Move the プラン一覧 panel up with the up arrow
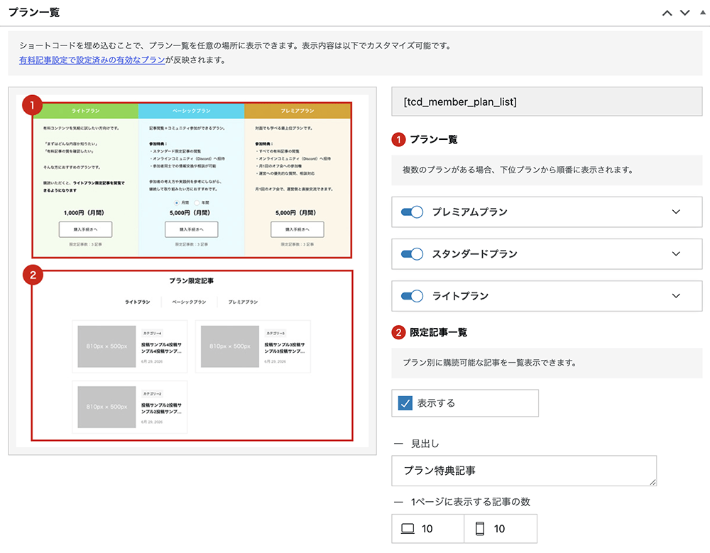The width and height of the screenshot is (710, 553). pyautogui.click(x=667, y=13)
